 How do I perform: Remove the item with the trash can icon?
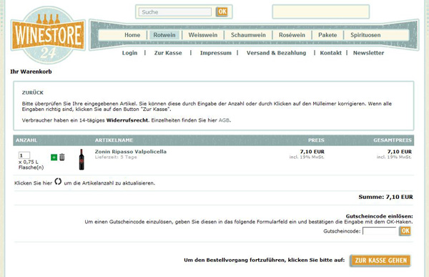point(62,157)
